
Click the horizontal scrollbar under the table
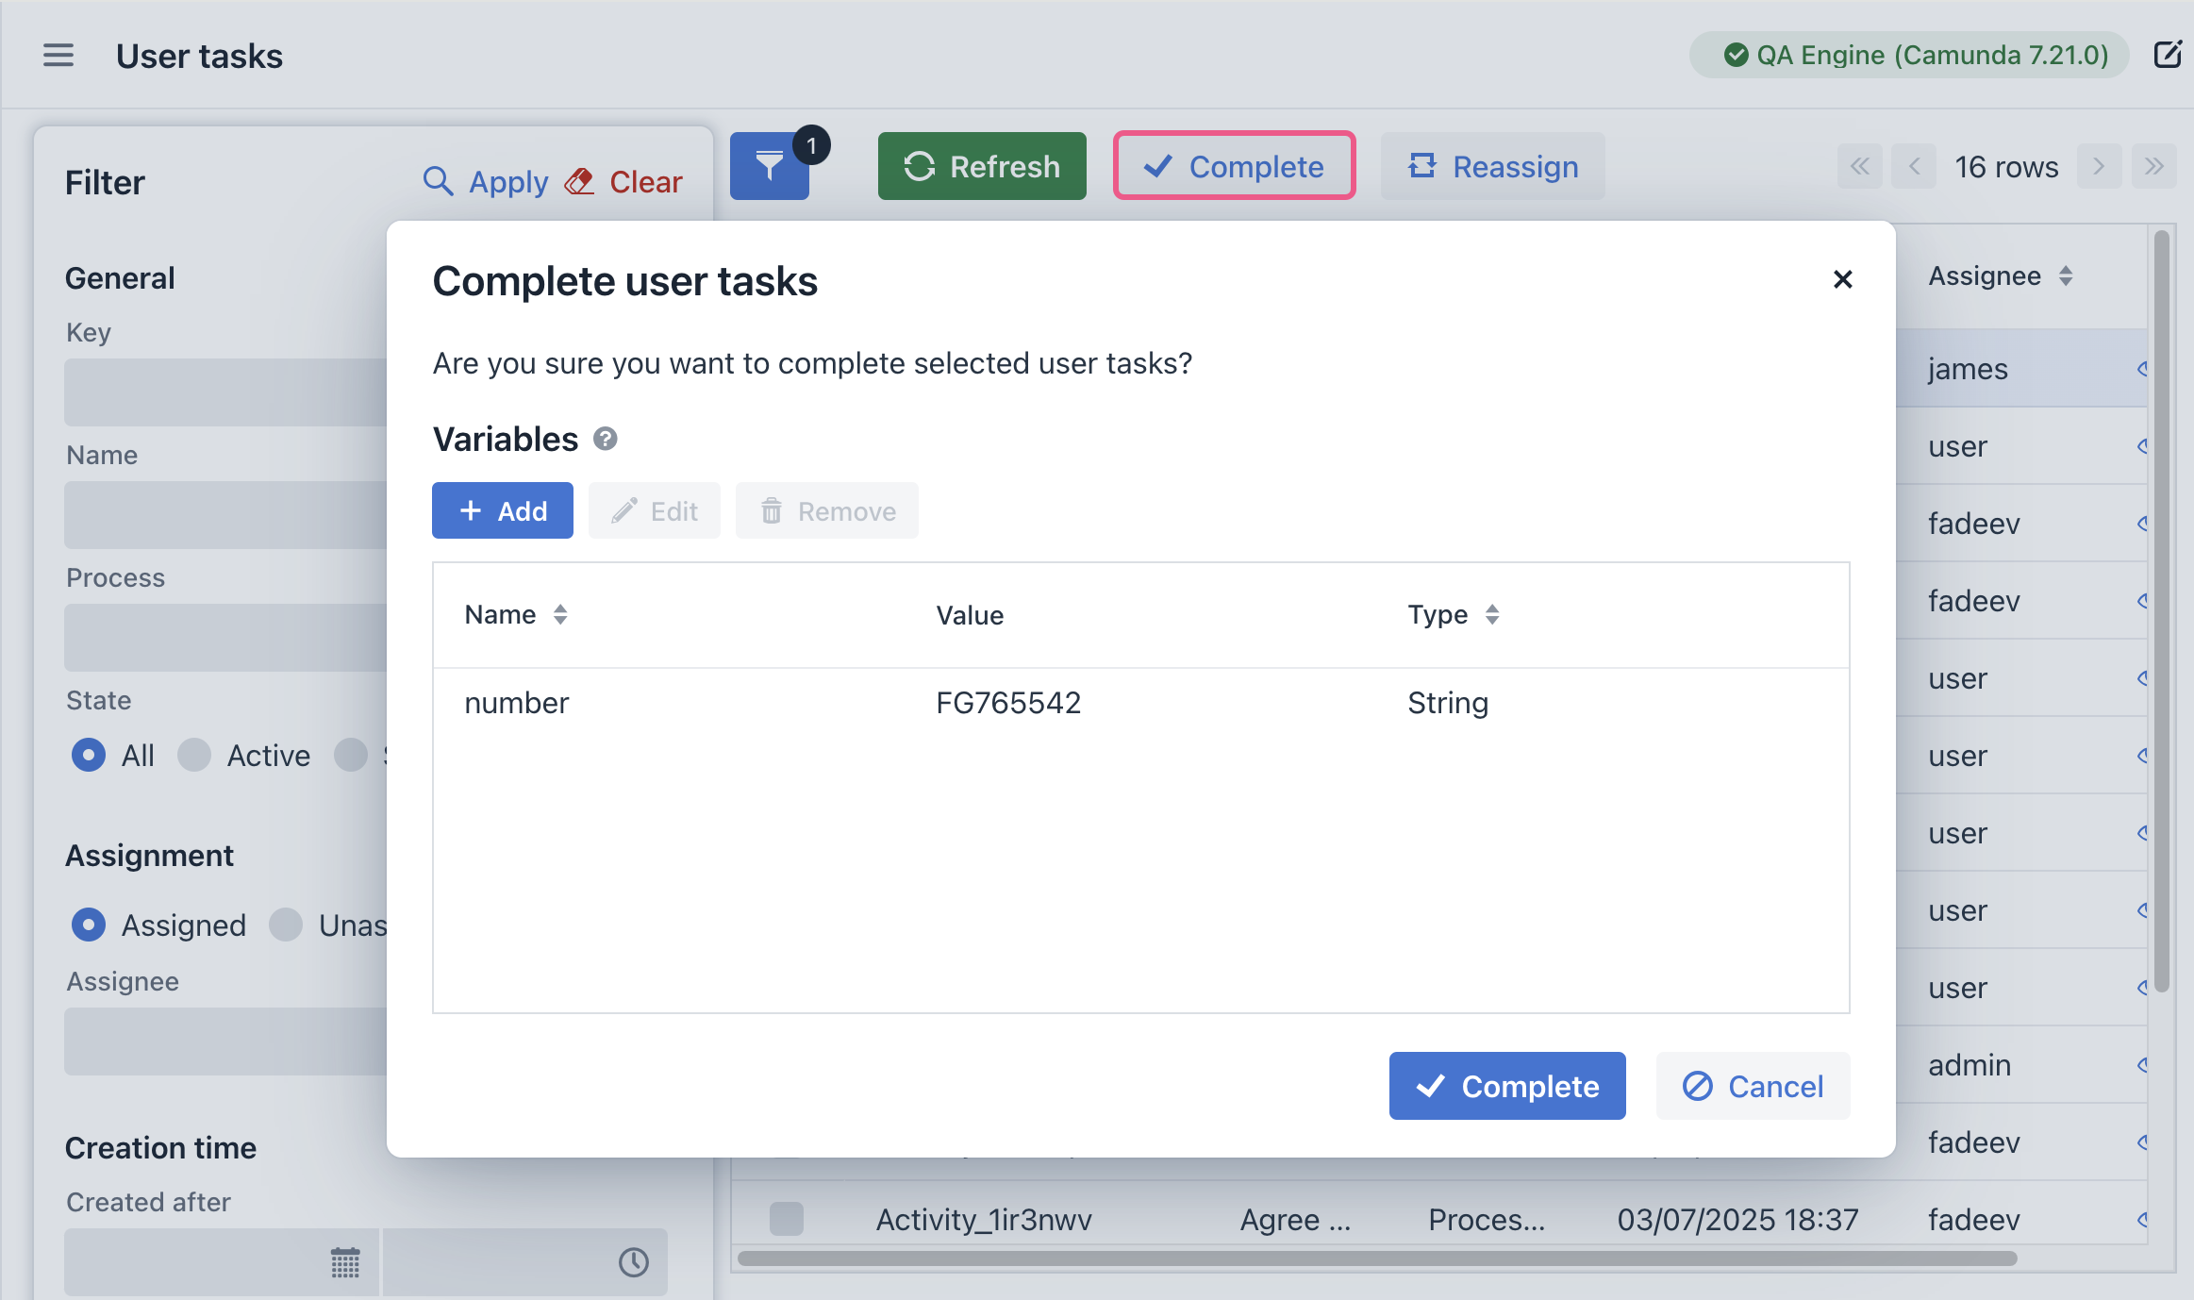point(1377,1258)
